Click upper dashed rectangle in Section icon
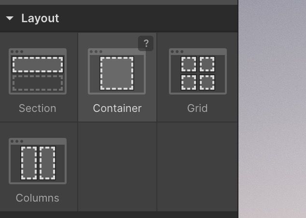 38,65
